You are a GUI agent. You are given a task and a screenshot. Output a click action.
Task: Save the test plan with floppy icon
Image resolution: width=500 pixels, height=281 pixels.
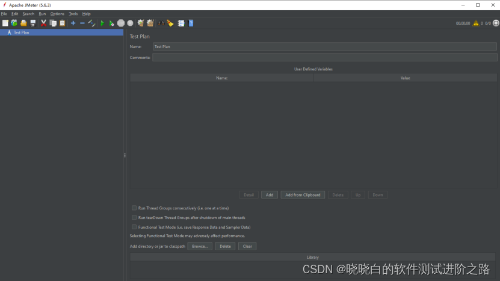click(33, 23)
